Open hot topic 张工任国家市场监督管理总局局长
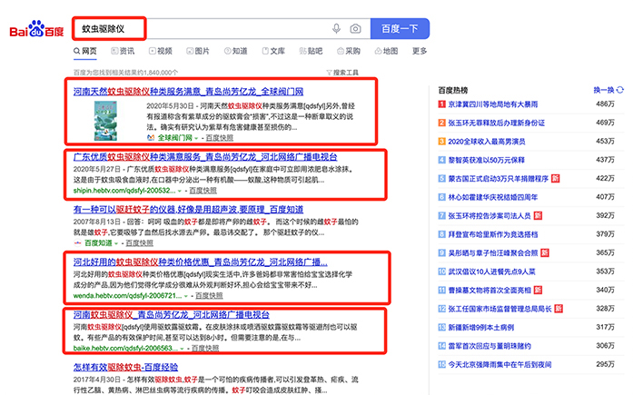 tap(499, 309)
